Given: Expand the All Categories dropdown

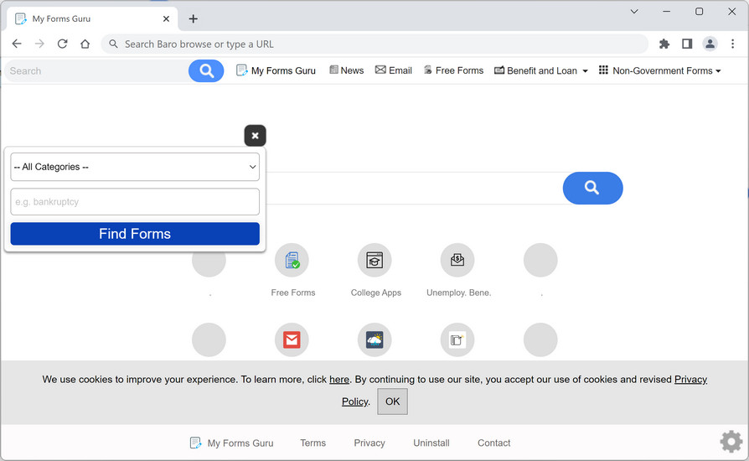Looking at the screenshot, I should coord(135,167).
